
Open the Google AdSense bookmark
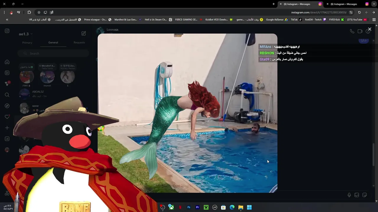pyautogui.click(x=277, y=20)
